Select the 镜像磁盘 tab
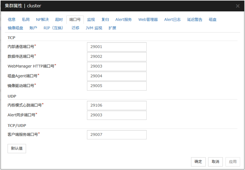 (15, 28)
